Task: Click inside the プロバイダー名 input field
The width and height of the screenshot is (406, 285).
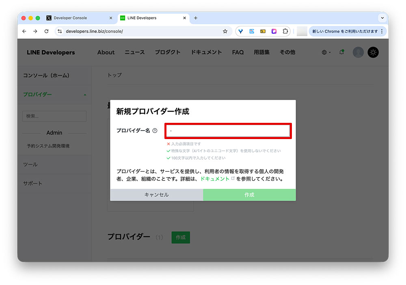Action: (x=228, y=131)
